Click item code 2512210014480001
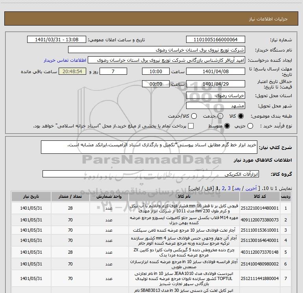The image size is (303, 293). pyautogui.click(x=260, y=208)
